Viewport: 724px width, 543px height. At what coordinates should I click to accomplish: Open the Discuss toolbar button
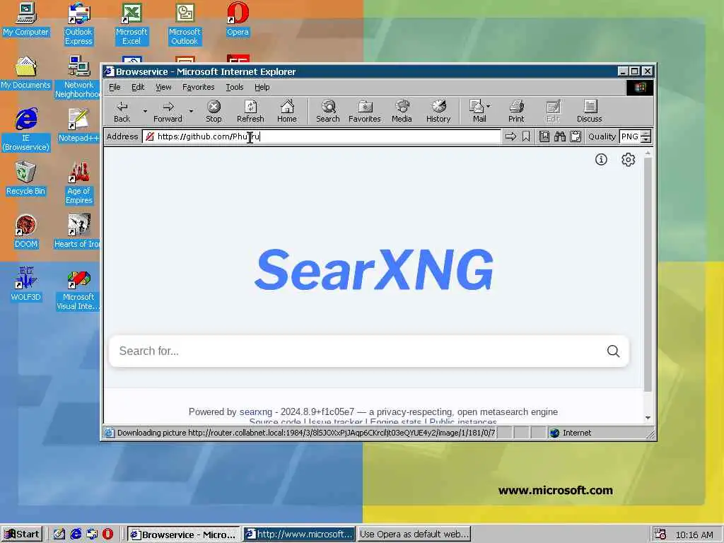590,112
